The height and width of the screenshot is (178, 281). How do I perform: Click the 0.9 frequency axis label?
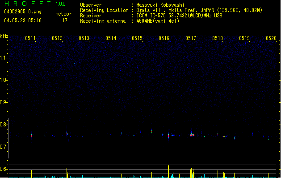pos(4,102)
